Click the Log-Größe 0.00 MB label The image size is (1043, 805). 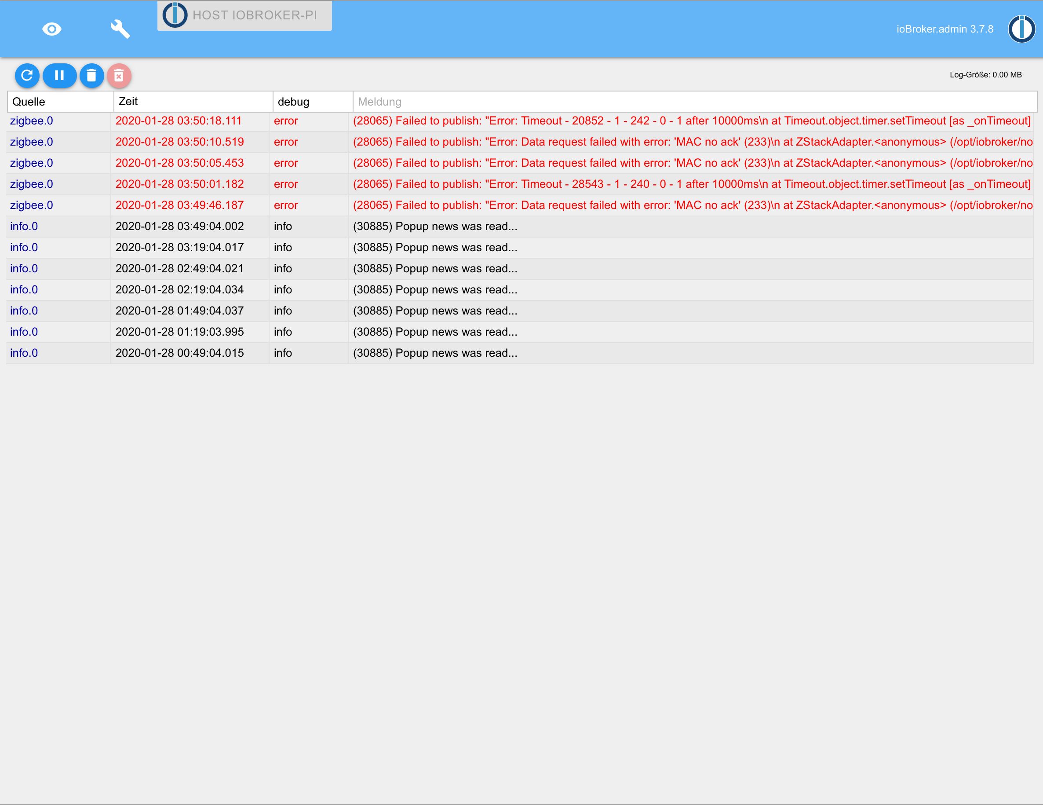985,75
